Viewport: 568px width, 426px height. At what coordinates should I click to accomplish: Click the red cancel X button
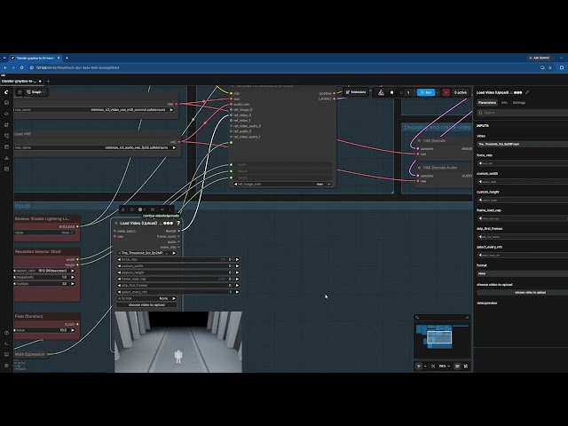pyautogui.click(x=446, y=92)
